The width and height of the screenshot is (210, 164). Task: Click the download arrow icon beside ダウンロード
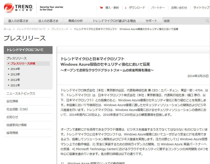click(x=125, y=8)
